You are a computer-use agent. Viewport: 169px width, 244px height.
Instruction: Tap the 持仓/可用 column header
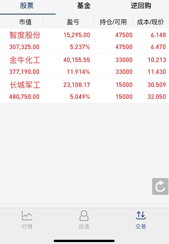tap(113, 22)
